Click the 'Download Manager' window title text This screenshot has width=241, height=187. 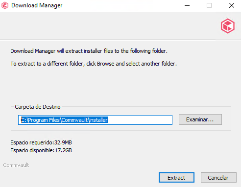coord(37,5)
